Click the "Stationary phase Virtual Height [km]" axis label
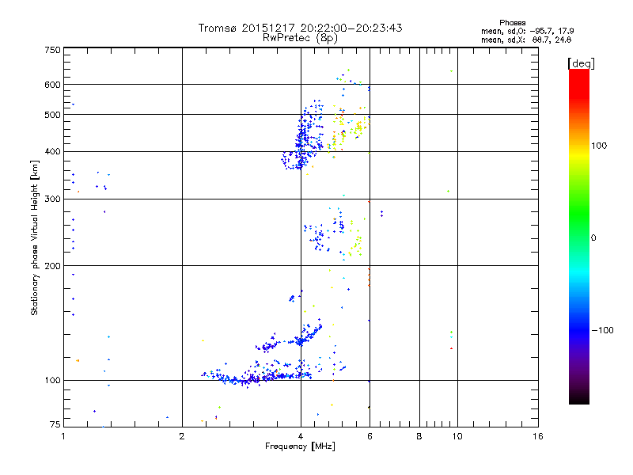This screenshot has width=633, height=475. pyautogui.click(x=35, y=238)
